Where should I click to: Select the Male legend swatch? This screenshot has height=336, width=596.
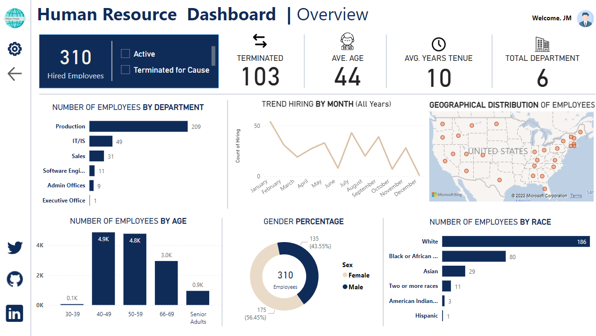[x=345, y=287]
